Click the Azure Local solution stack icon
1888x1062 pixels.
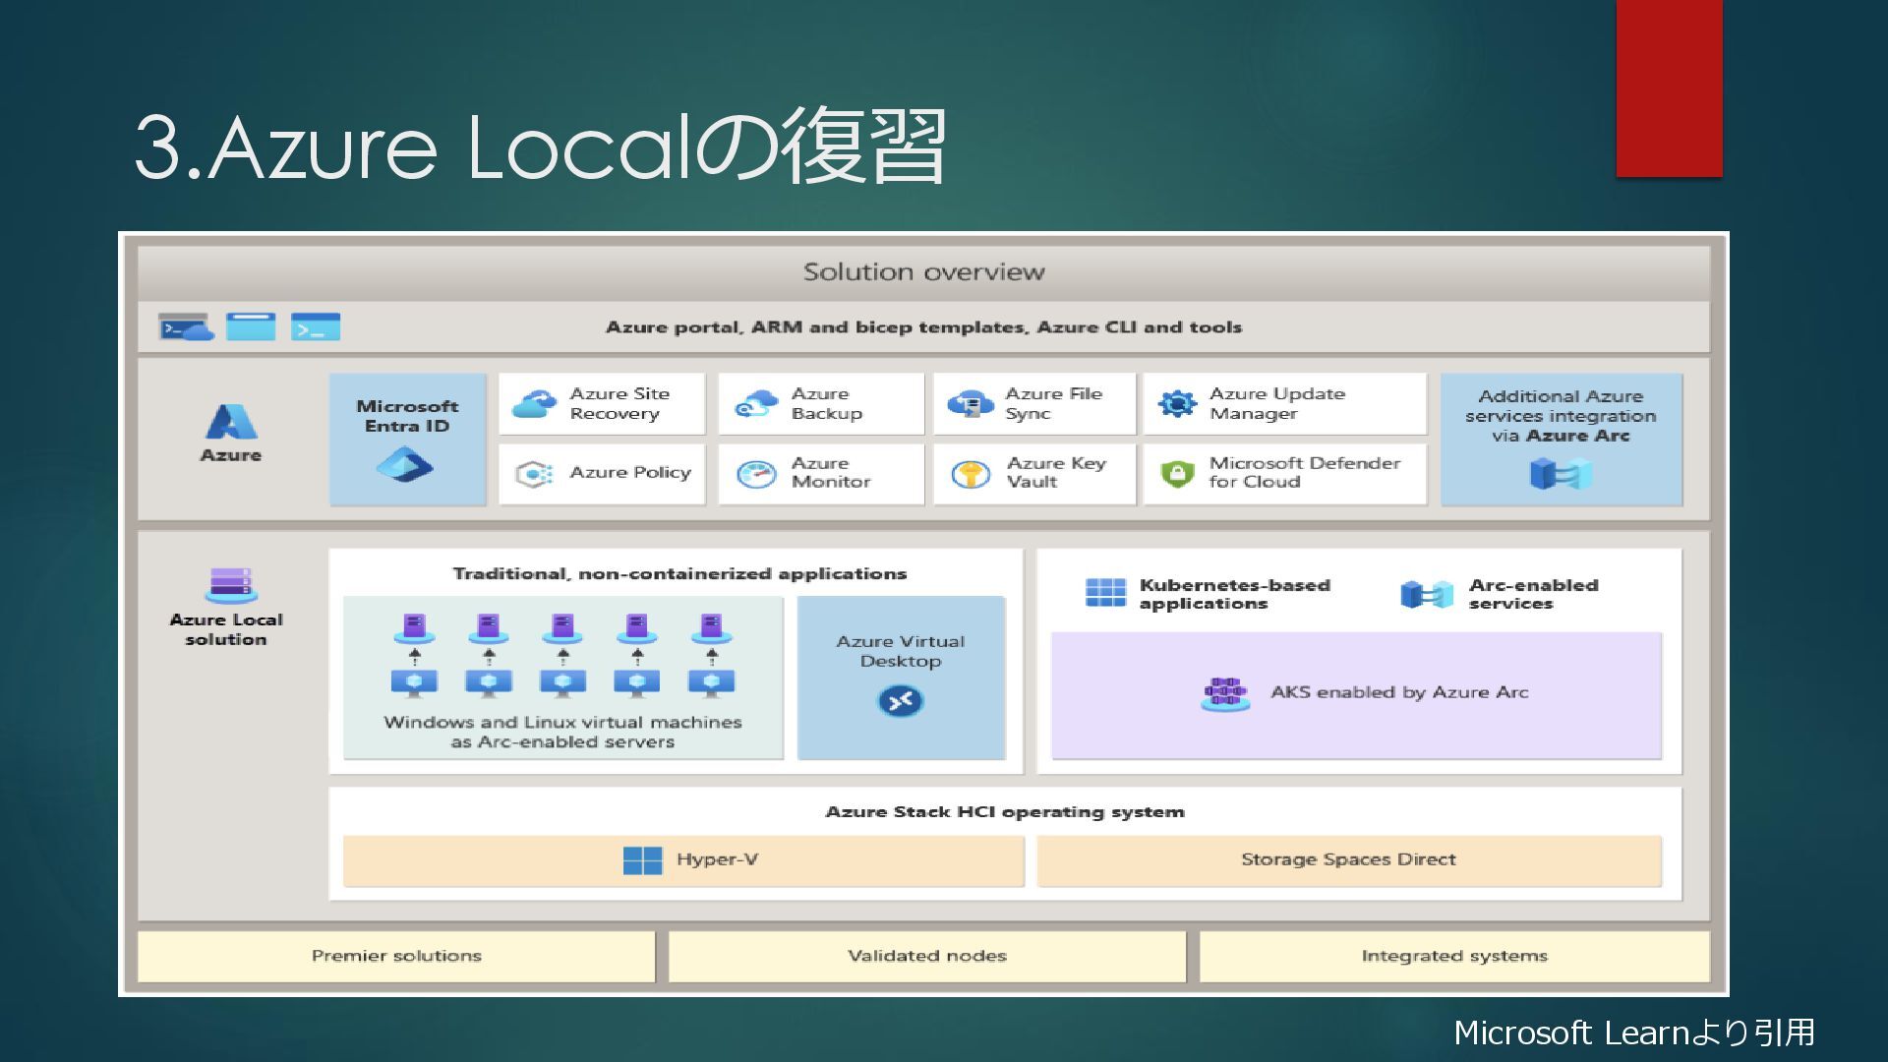tap(230, 584)
